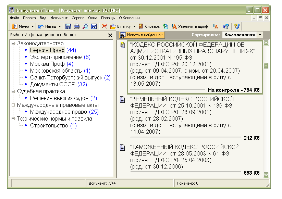Select Международное право (25)

[x=64, y=112]
